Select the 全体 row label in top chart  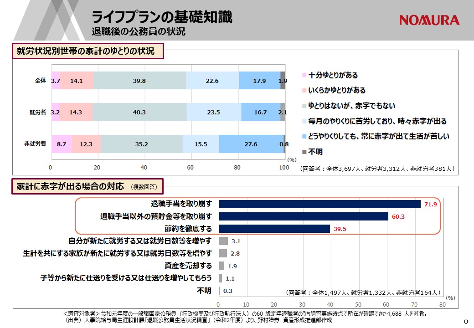pyautogui.click(x=41, y=81)
